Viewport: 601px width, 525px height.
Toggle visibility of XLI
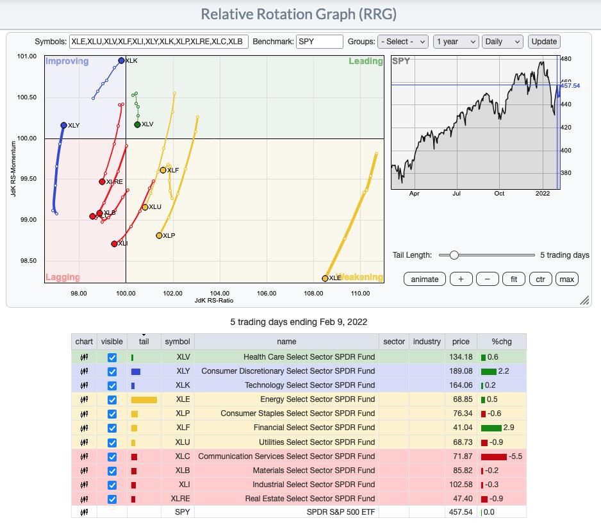coord(112,485)
